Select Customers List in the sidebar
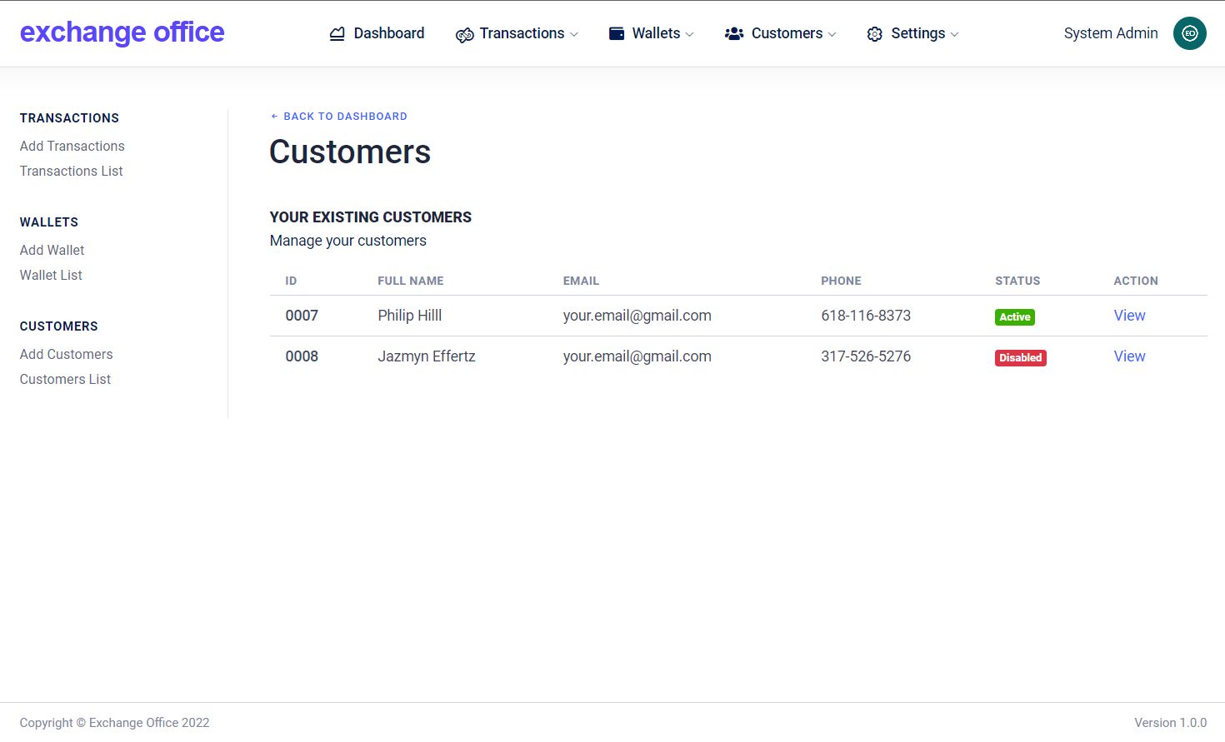Screen dimensions: 1225x742 click(x=65, y=379)
